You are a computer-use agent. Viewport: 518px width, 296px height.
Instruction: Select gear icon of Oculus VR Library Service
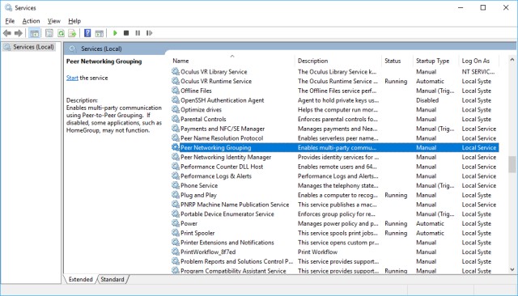(176, 71)
